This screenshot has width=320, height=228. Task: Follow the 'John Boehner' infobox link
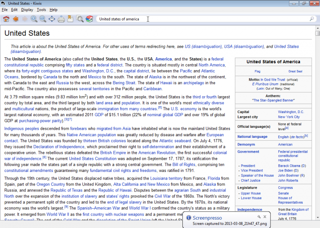pos(288,176)
